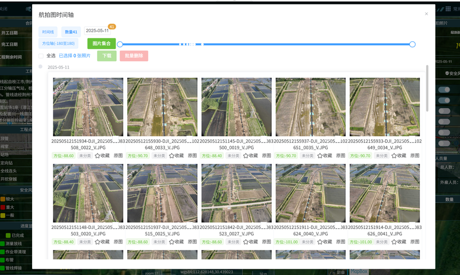Viewport: 460px width, 275px height.
Task: Click the dialog's vertical scrollbar
Action: click(427, 88)
